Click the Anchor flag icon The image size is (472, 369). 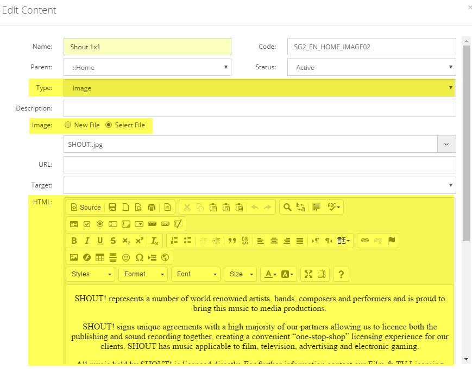[x=391, y=241]
